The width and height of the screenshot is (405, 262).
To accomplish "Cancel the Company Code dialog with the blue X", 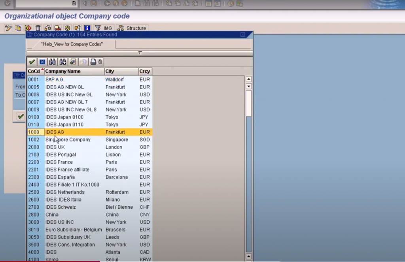I will 42,62.
